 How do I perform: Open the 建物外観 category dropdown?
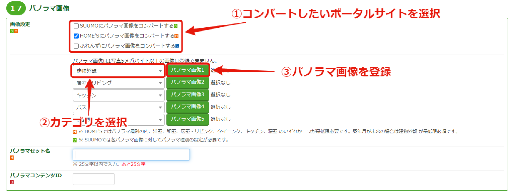(119, 71)
